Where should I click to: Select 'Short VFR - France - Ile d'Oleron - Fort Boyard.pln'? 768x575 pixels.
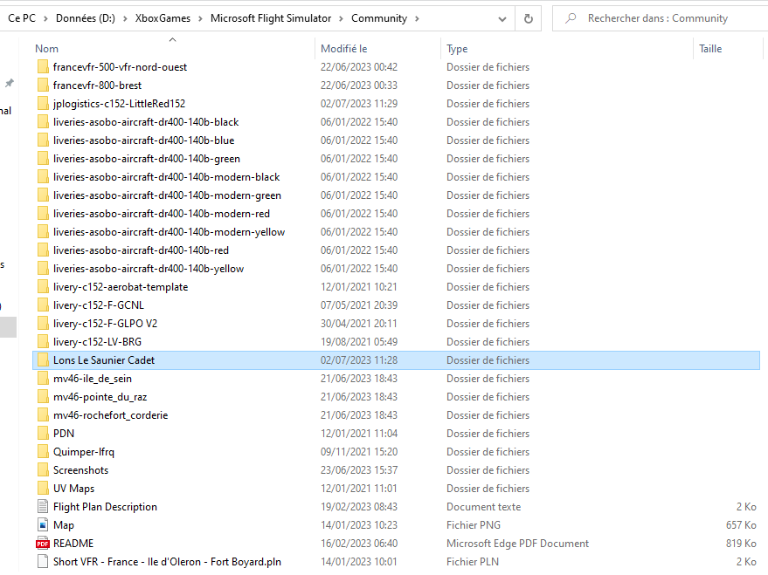point(167,562)
